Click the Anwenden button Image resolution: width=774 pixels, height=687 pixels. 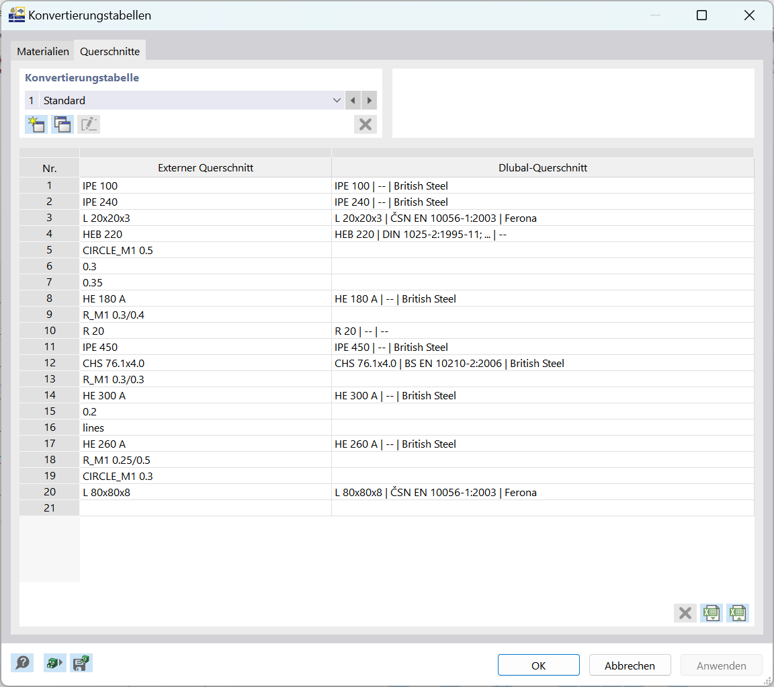coord(721,665)
